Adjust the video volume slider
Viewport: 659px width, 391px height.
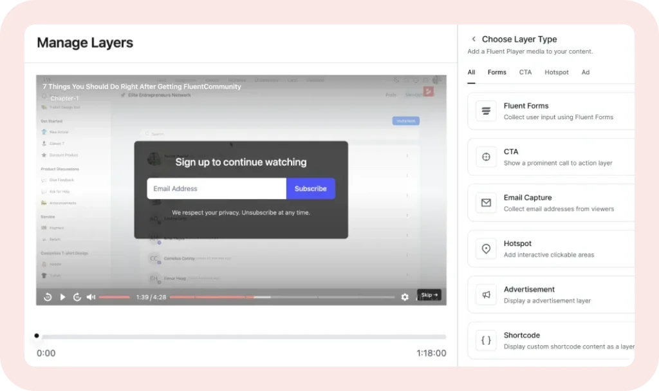coord(115,297)
